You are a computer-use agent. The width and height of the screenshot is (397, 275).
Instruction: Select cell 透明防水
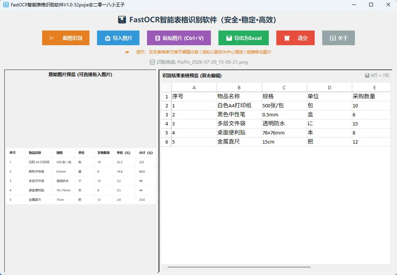pos(284,124)
